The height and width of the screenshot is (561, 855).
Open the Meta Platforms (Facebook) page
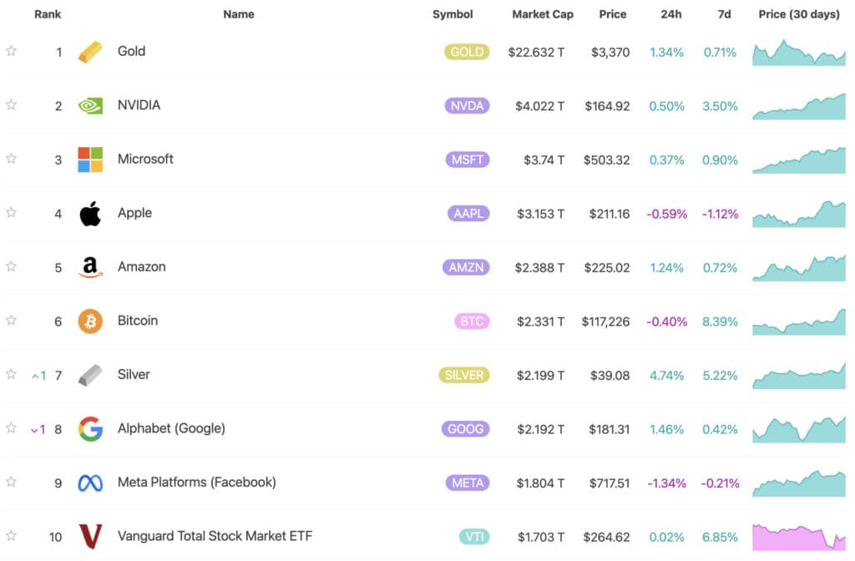[197, 483]
